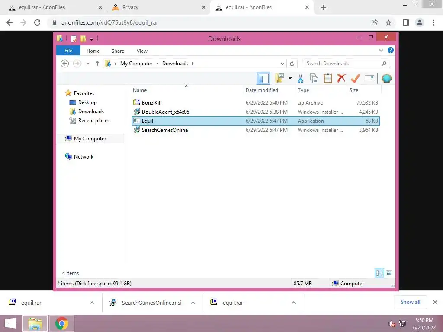Click the quick access properties icon
The width and height of the screenshot is (443, 332).
click(74, 38)
